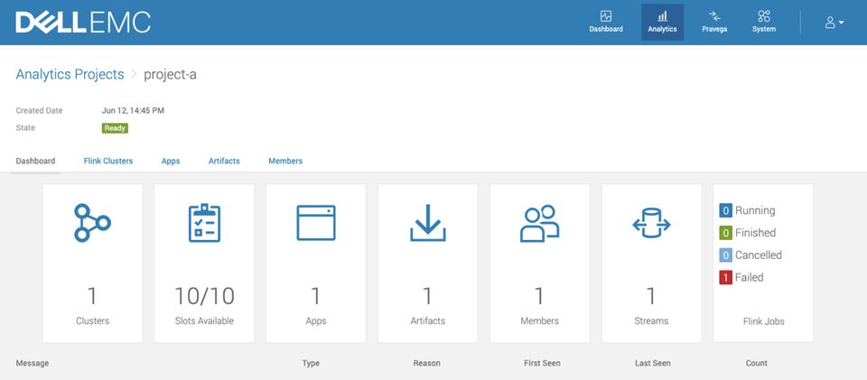Navigate to Analytics Projects breadcrumb link
The image size is (867, 380).
coord(69,74)
